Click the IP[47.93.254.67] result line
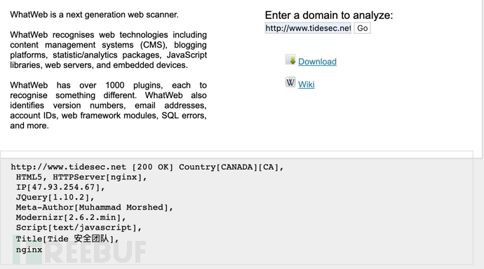The image size is (484, 269). (x=60, y=187)
